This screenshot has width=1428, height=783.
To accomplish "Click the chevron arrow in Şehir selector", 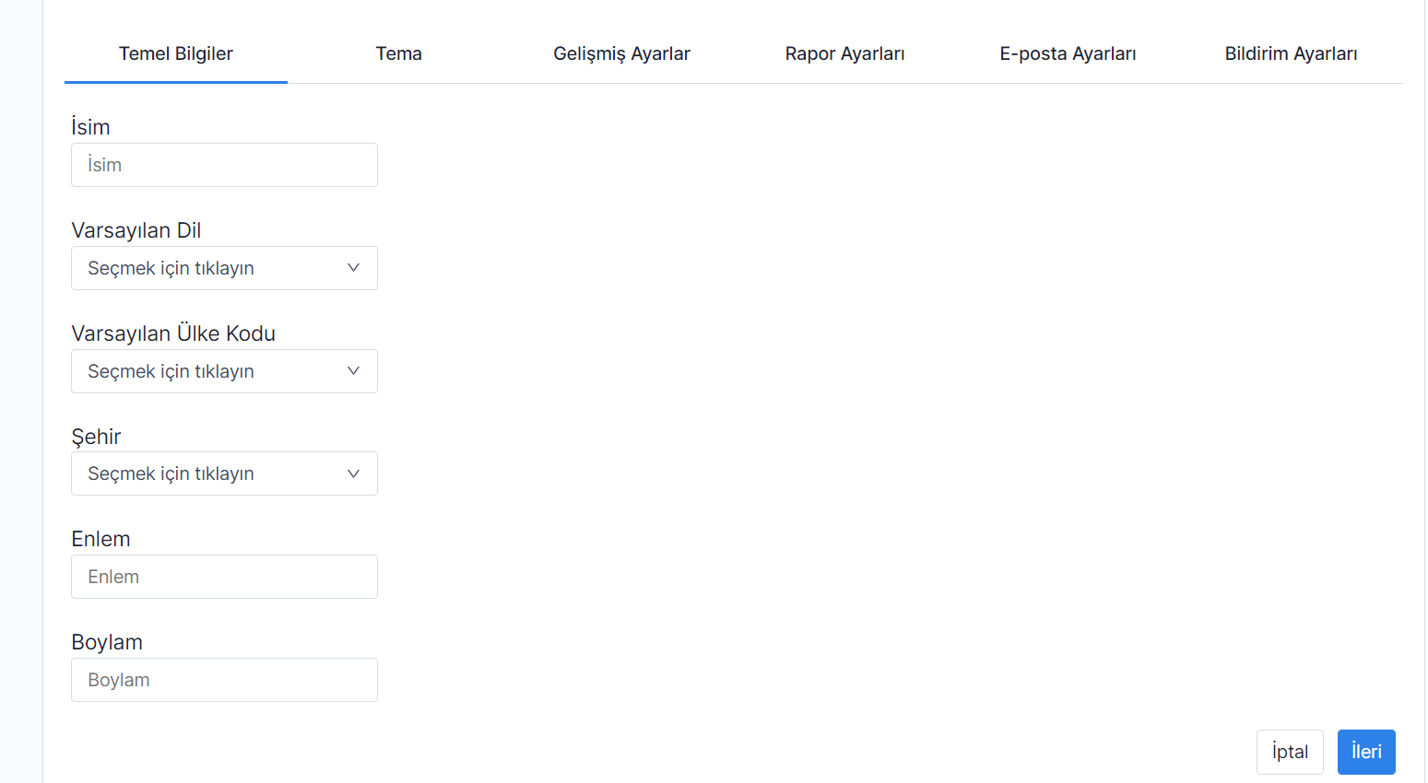I will [x=353, y=473].
